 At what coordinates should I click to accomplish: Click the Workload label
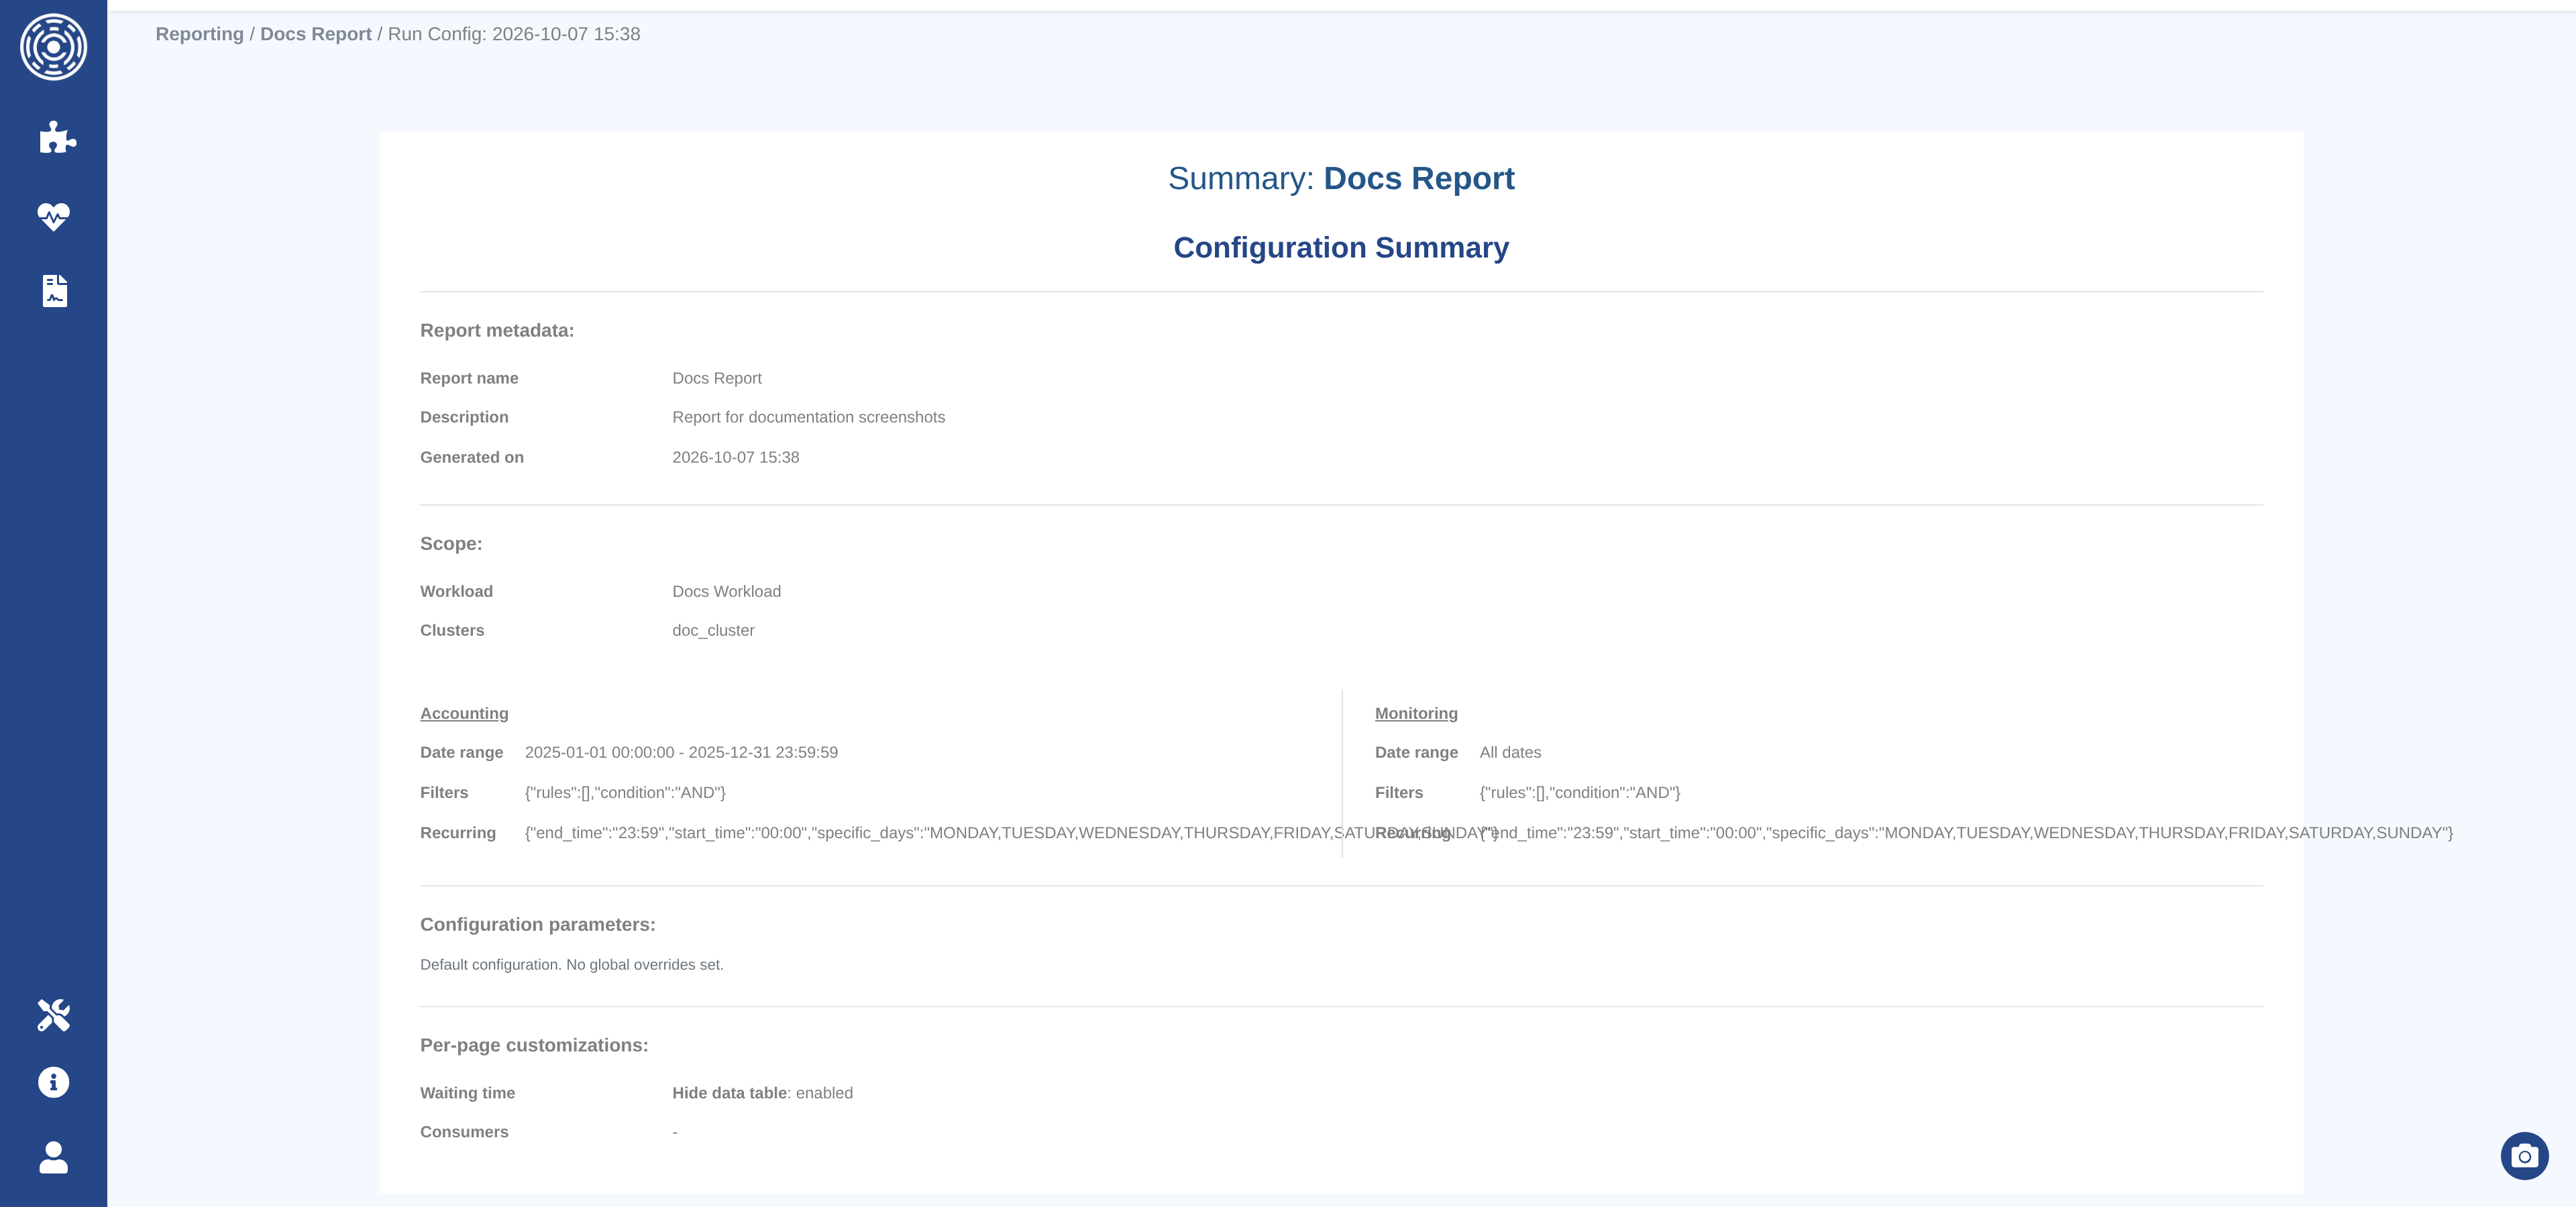point(456,591)
